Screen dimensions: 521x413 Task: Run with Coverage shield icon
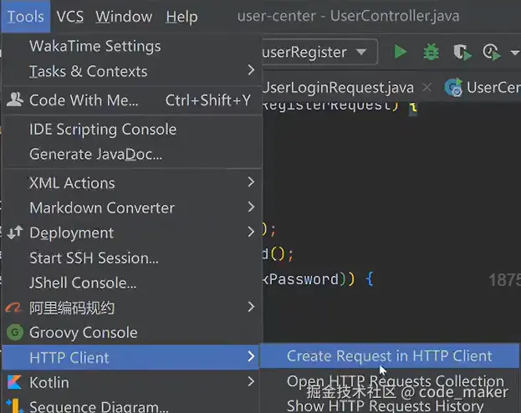[461, 53]
